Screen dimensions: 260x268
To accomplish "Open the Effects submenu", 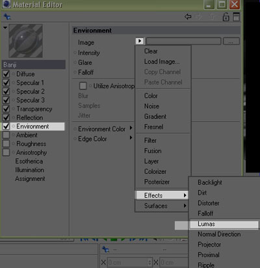I will [x=162, y=195].
